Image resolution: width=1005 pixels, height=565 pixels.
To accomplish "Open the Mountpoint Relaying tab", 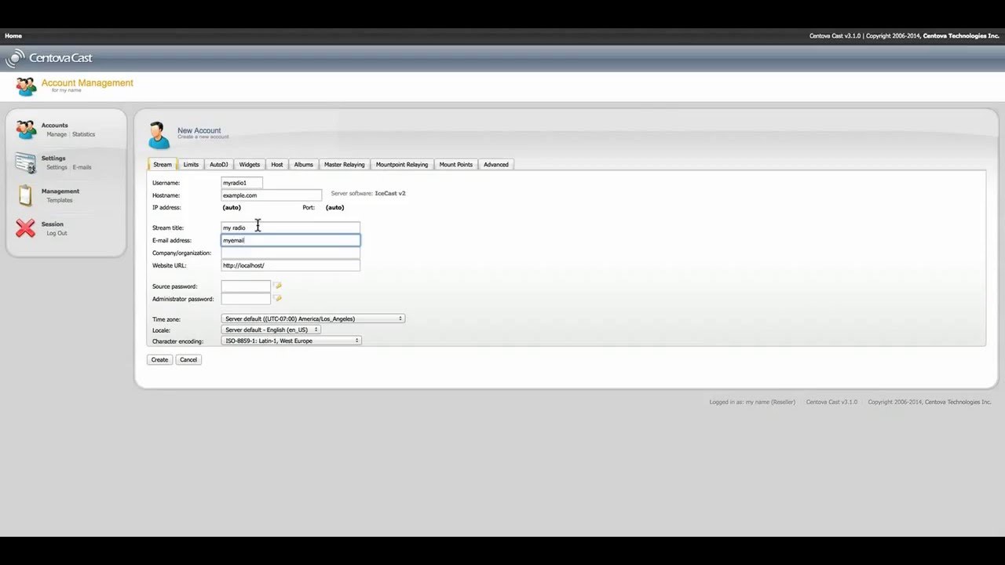I will 402,165.
